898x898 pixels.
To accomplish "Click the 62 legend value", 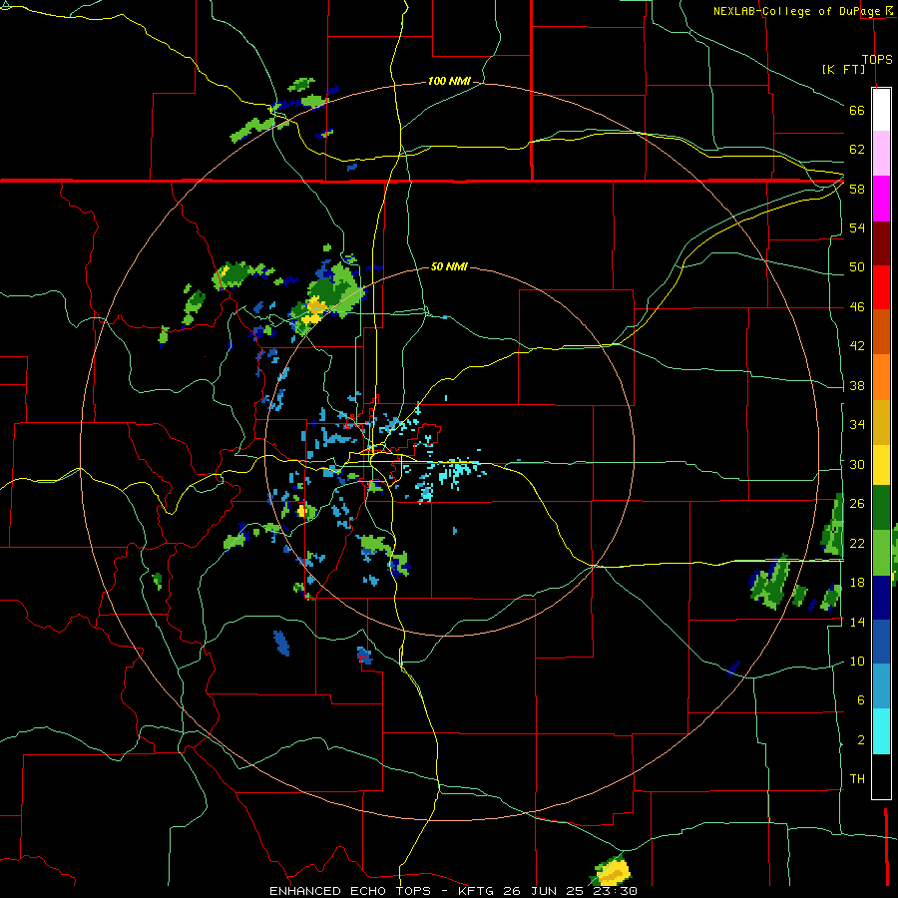I will click(857, 150).
